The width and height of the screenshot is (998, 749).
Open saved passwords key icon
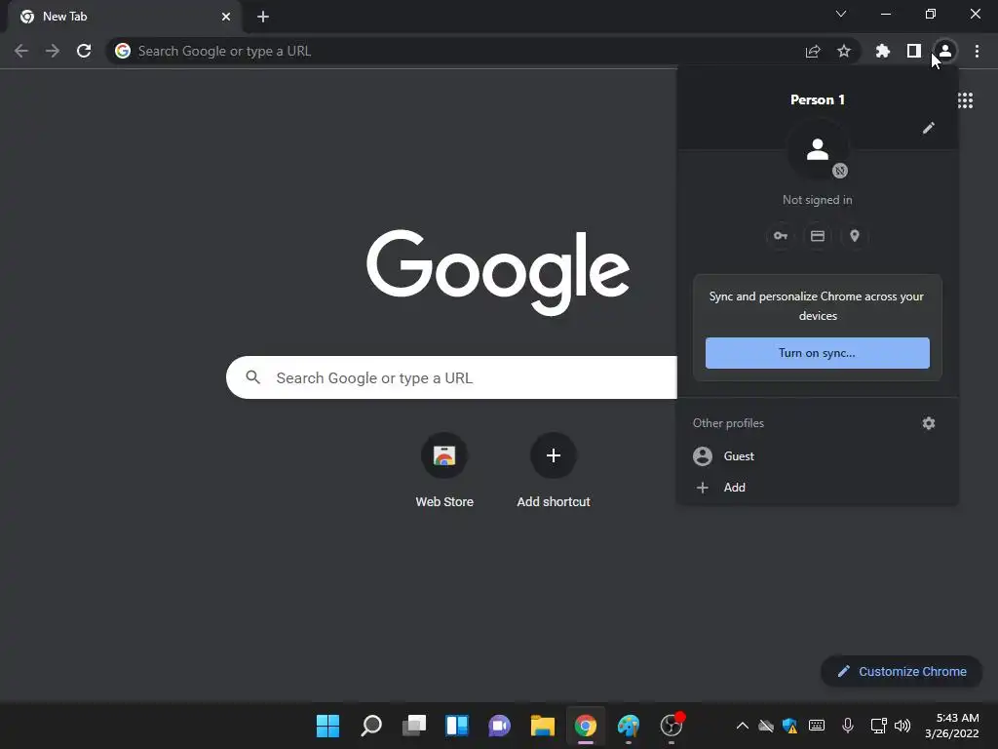781,236
